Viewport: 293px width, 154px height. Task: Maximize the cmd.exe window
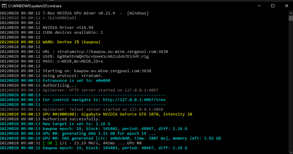[x=273, y=6]
